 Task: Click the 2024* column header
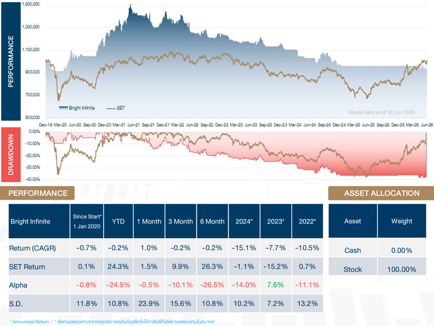click(244, 221)
